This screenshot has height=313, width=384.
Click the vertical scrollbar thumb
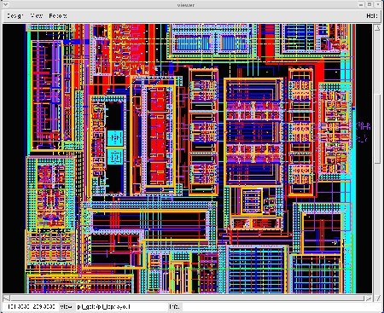pos(377,129)
